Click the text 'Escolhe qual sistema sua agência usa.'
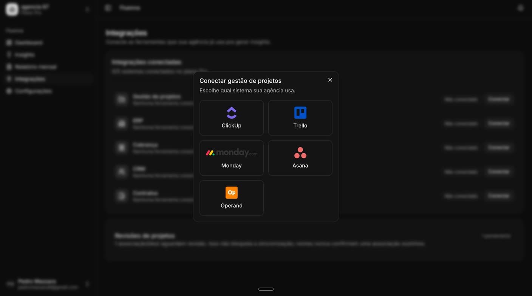 [247, 91]
